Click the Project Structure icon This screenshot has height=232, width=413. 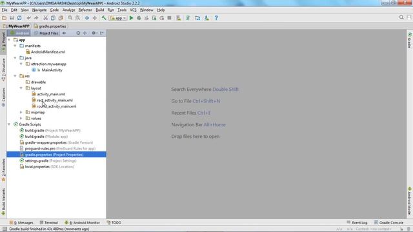point(197,18)
